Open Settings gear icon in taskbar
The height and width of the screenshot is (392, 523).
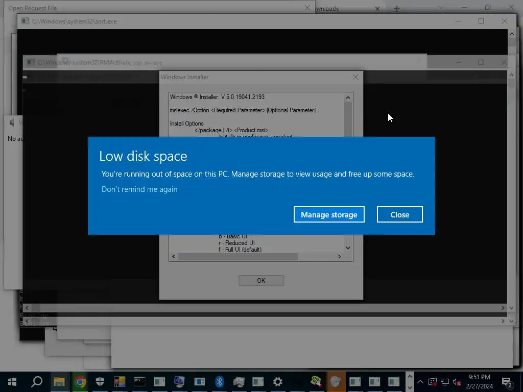tap(277, 382)
